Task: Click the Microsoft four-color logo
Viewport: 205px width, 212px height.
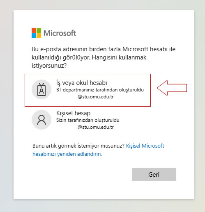Action: [36, 33]
